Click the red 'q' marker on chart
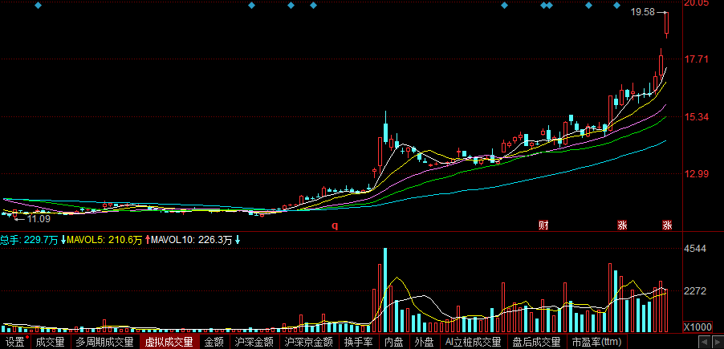Screen dimensions: 724x349 [336, 226]
